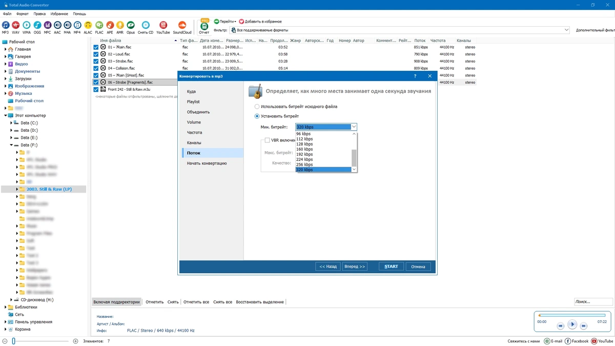This screenshot has height=346, width=615.
Task: Open the Перейти dropdown
Action: click(225, 22)
